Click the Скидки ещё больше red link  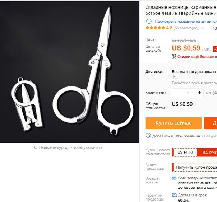(197, 57)
